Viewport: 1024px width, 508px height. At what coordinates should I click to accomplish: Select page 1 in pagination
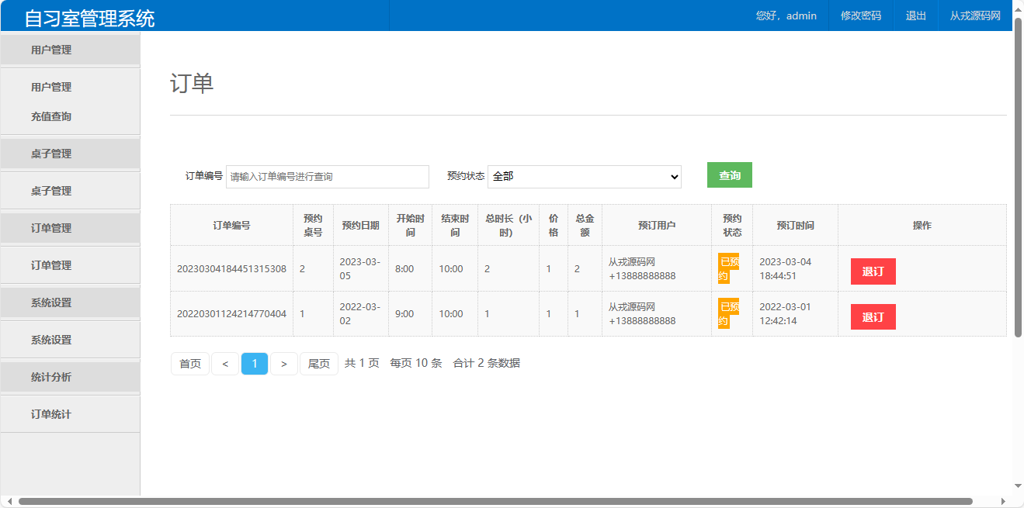(255, 364)
